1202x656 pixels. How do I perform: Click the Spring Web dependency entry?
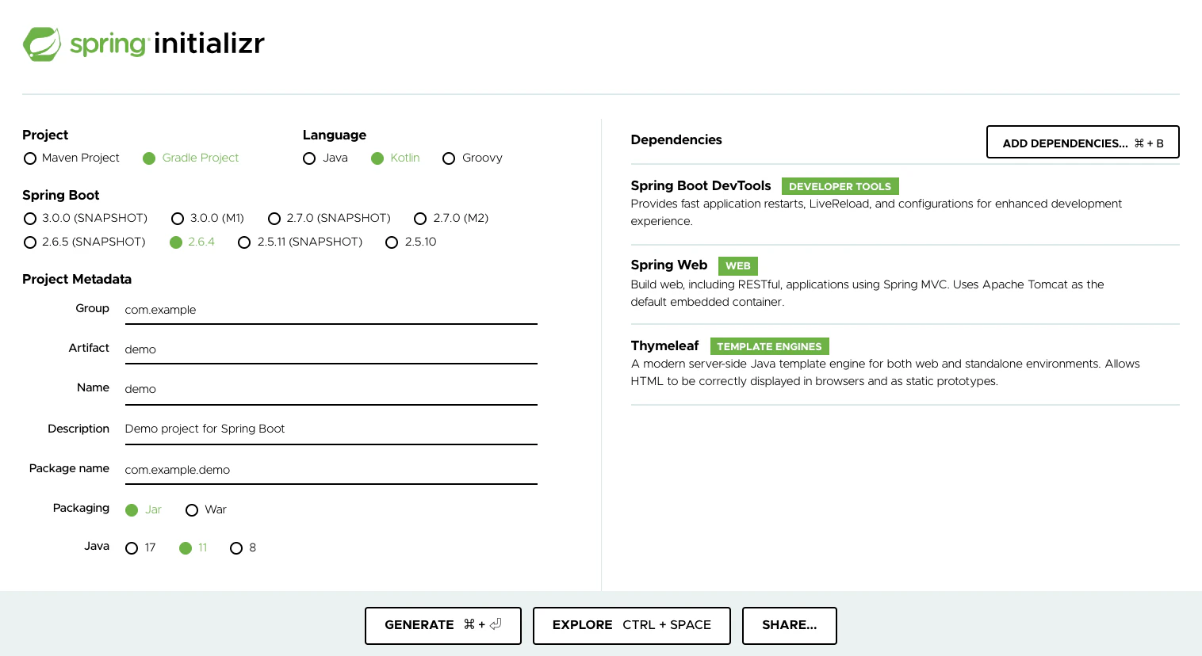click(905, 284)
